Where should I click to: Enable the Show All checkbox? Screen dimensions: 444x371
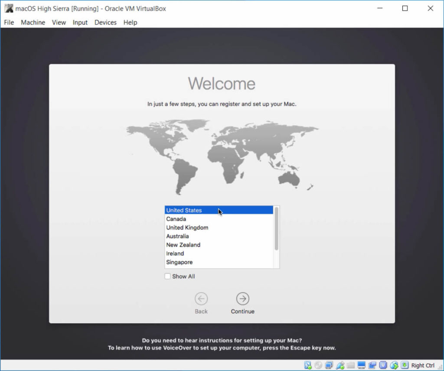167,277
